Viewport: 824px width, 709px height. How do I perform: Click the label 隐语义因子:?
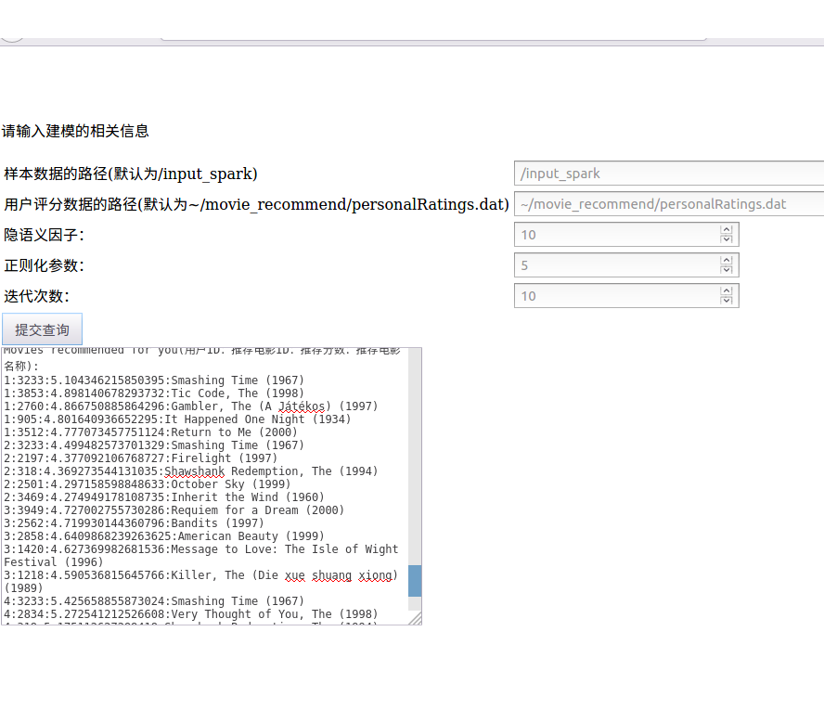tap(44, 235)
